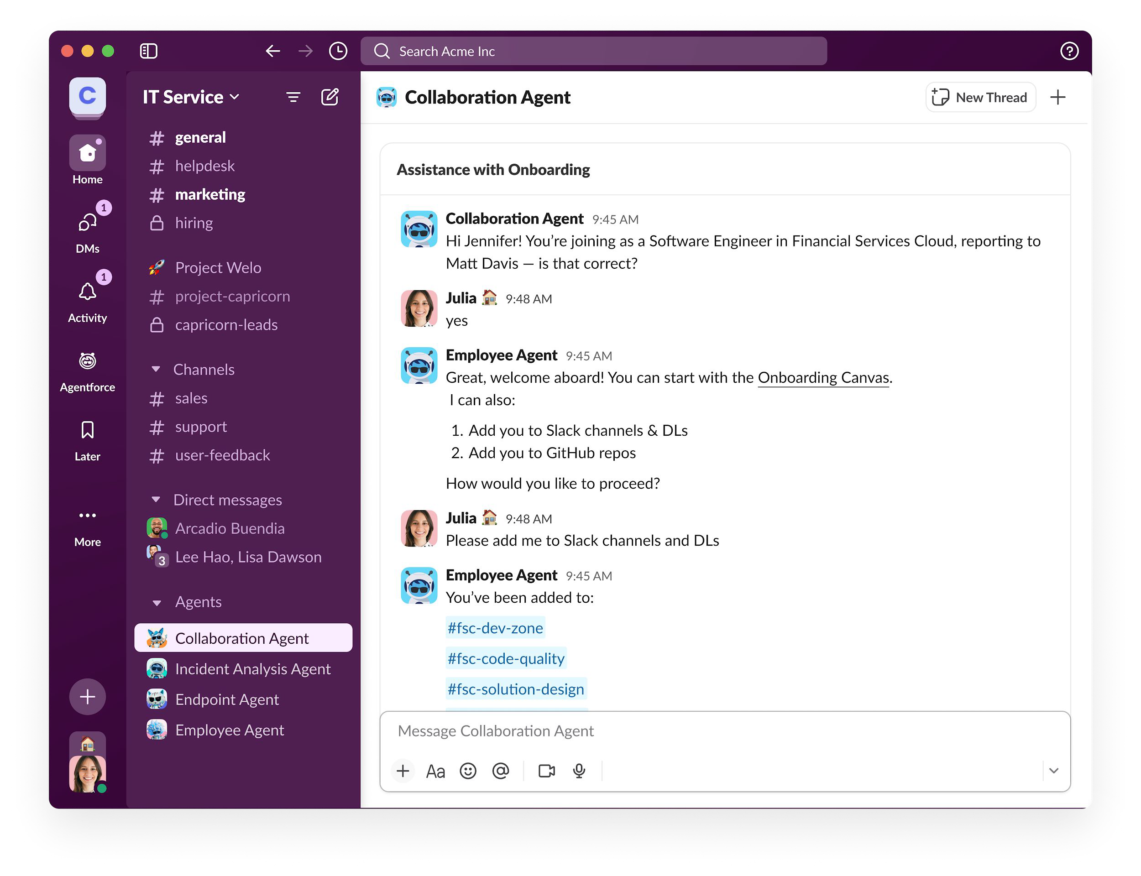Collapse the Channels section
The width and height of the screenshot is (1141, 876).
pos(156,369)
